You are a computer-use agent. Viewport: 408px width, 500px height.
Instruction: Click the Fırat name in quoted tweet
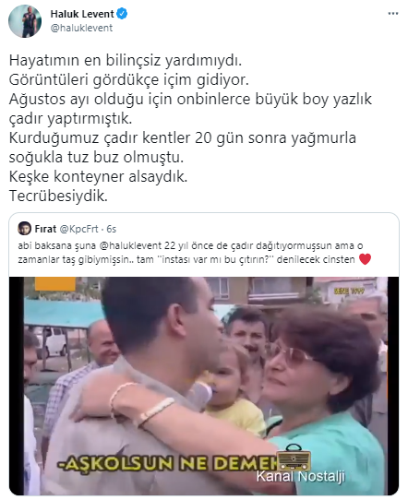(x=45, y=229)
